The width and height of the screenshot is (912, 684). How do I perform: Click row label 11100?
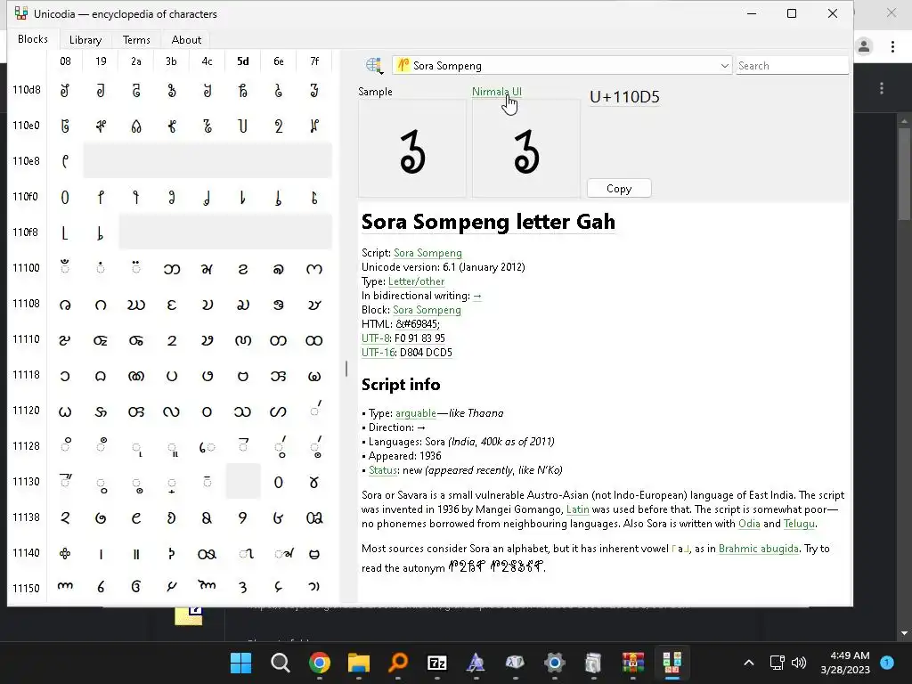pyautogui.click(x=27, y=268)
